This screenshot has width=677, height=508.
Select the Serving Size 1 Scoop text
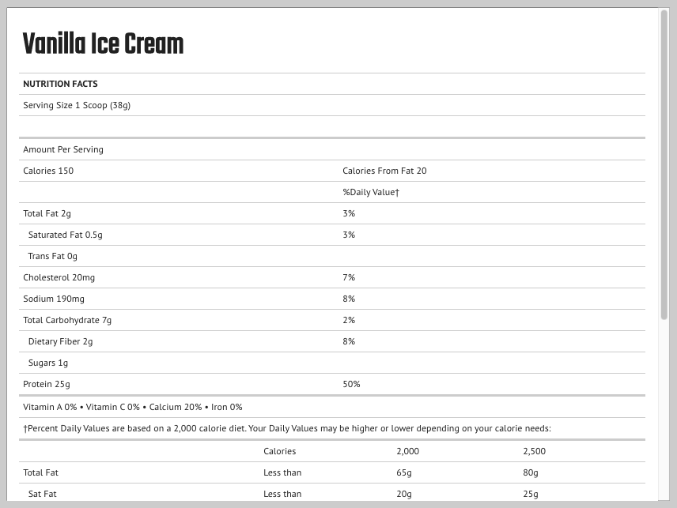[x=77, y=105]
